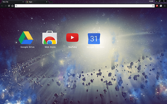Image resolution: width=167 pixels, height=104 pixels.
Task: Click the "YouTube" label
Action: point(73,47)
